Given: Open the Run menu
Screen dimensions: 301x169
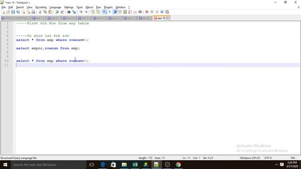Looking at the screenshot, I should pos(98,8).
